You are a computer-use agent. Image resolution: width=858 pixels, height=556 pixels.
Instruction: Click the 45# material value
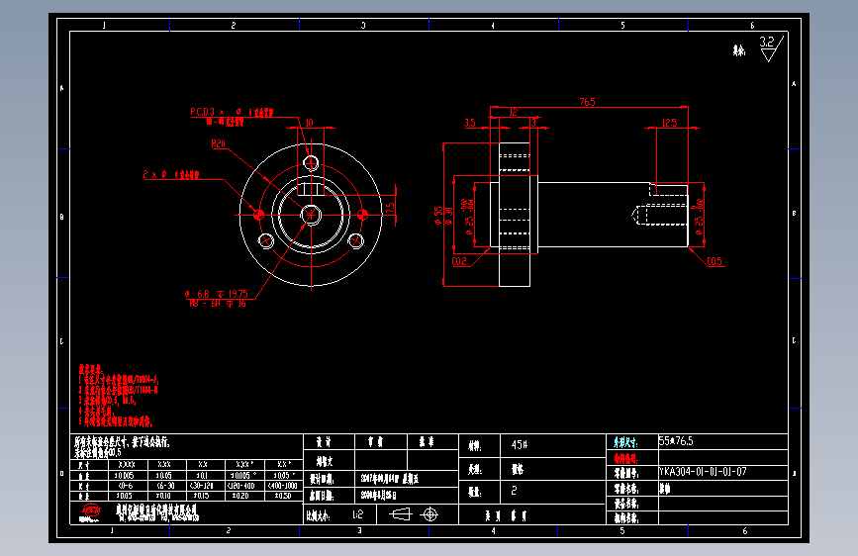(x=520, y=445)
